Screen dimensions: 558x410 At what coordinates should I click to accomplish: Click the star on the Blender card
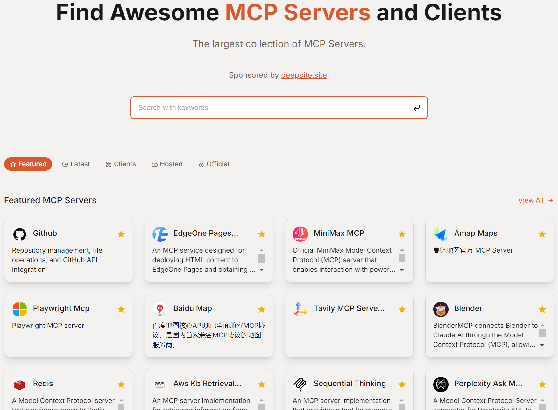pyautogui.click(x=542, y=309)
